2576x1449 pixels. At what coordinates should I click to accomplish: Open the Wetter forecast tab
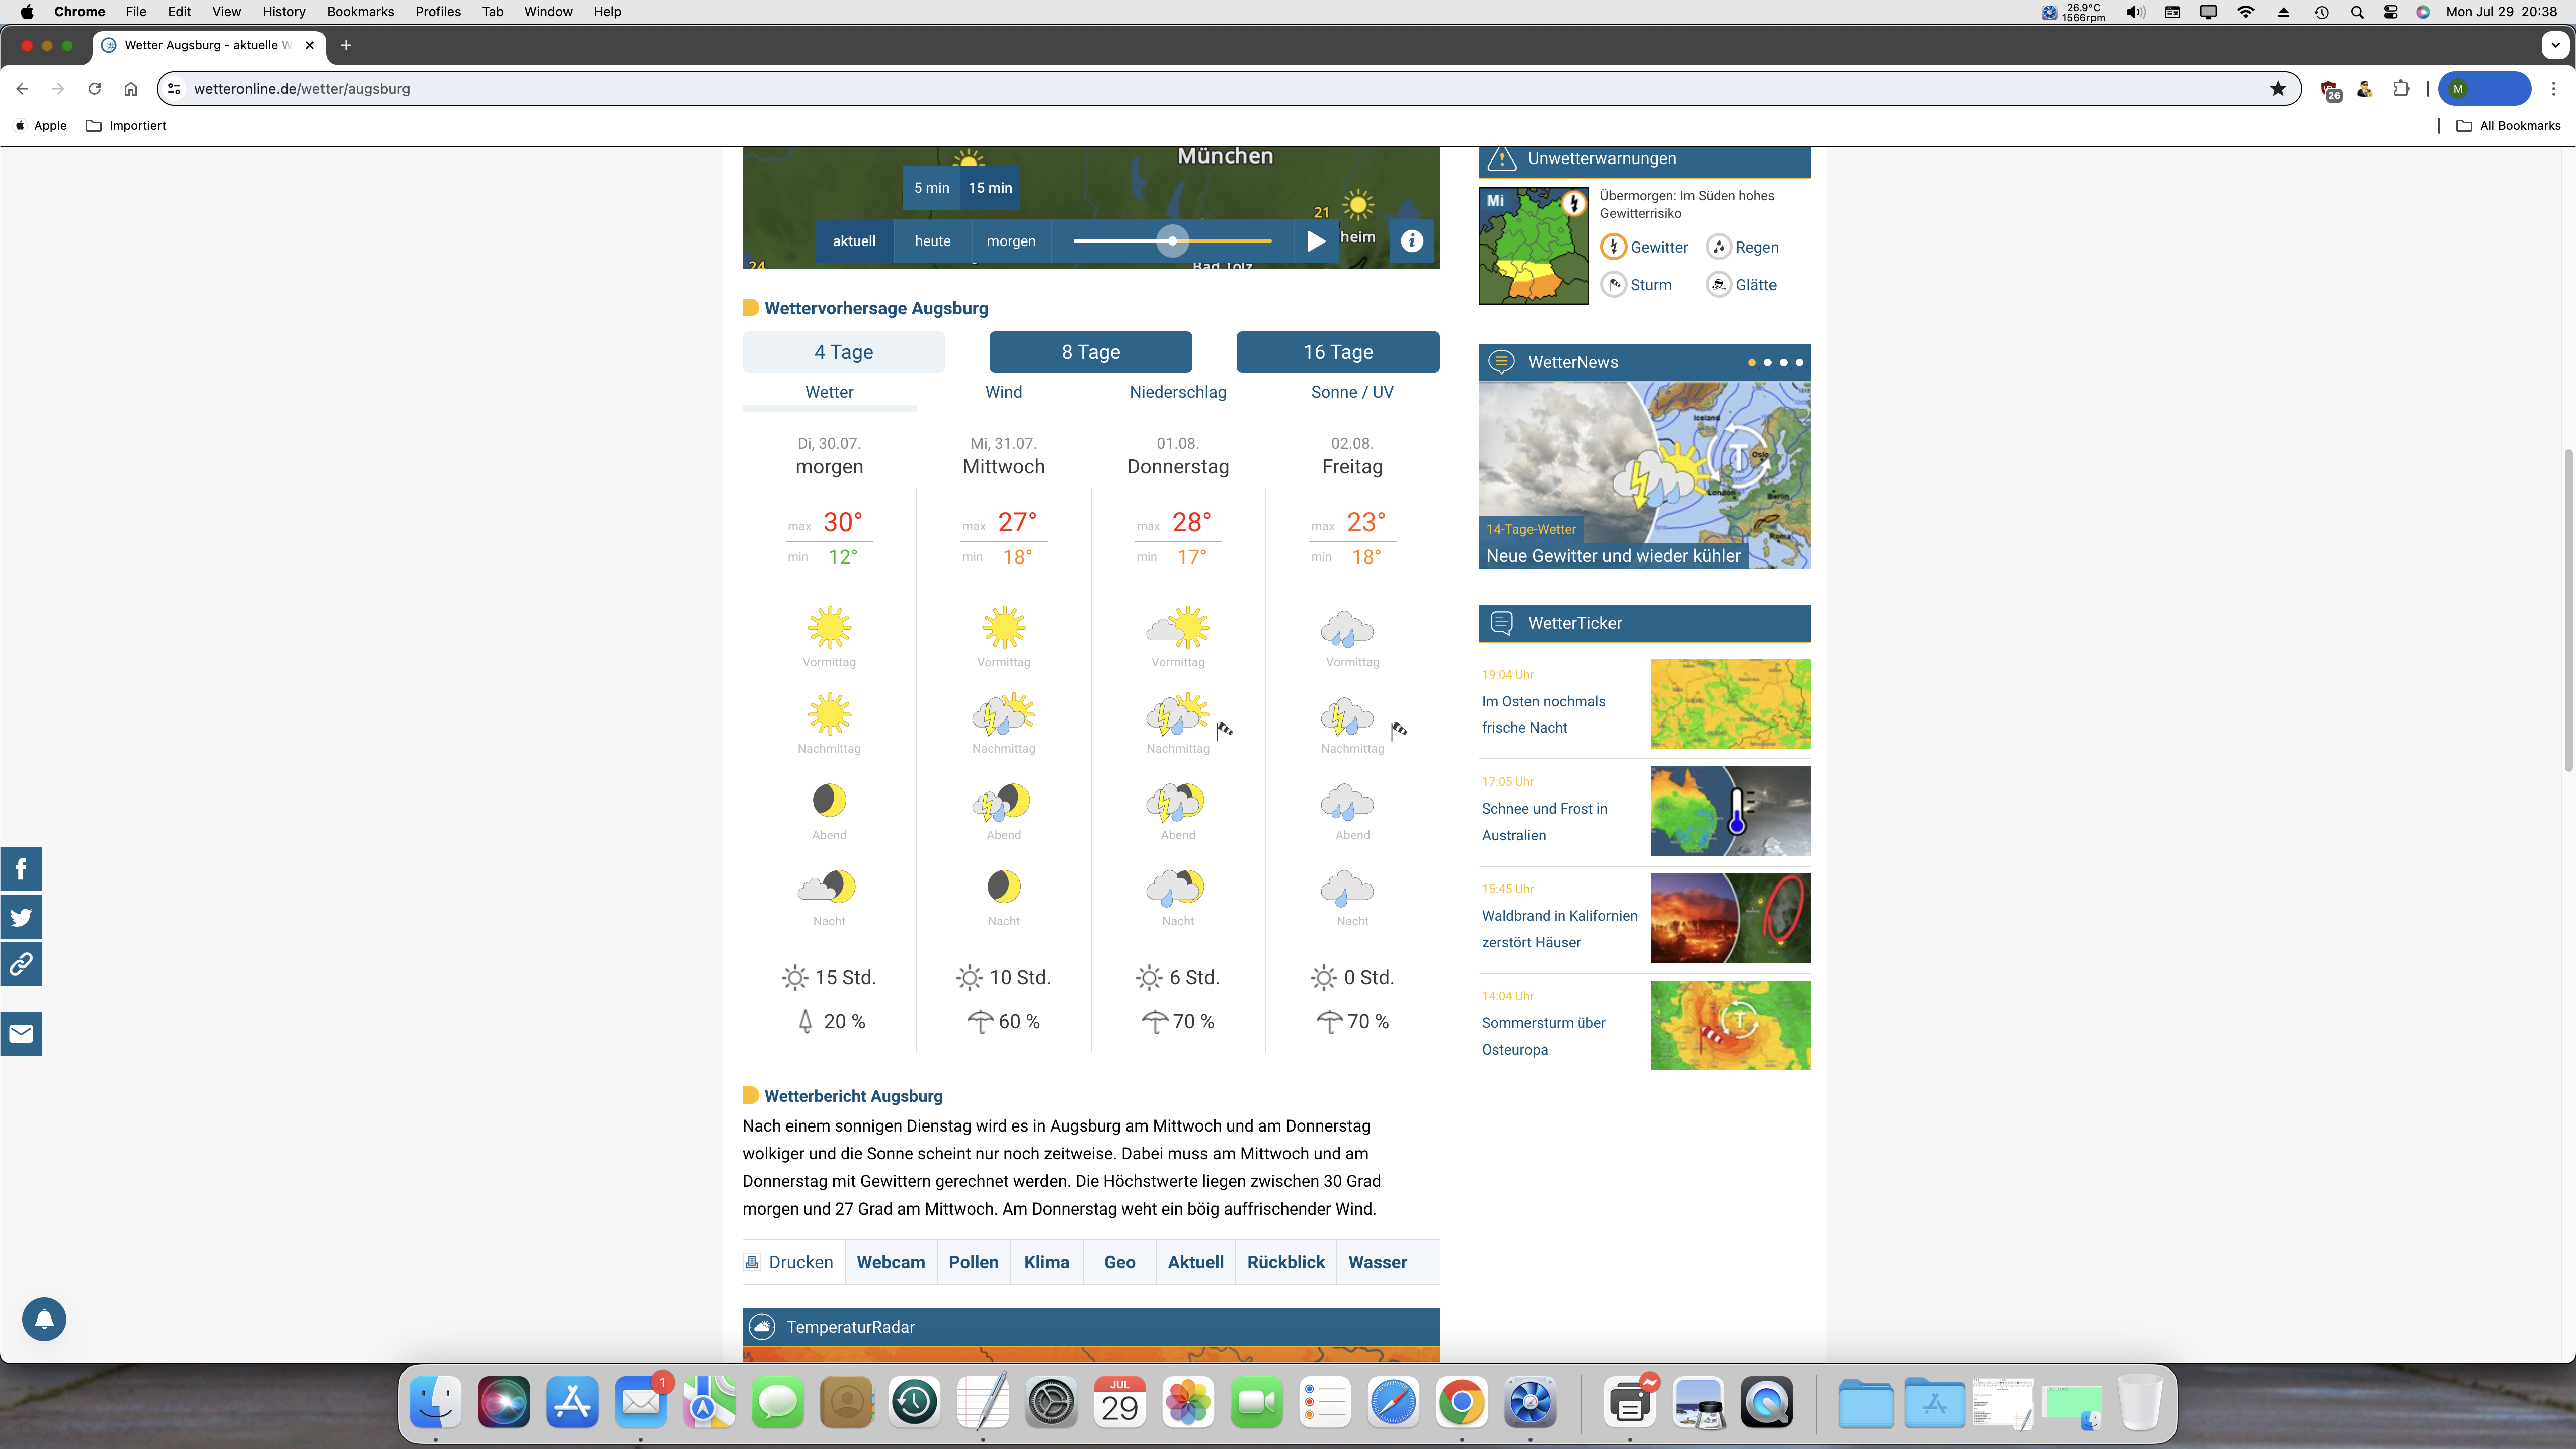click(x=829, y=392)
